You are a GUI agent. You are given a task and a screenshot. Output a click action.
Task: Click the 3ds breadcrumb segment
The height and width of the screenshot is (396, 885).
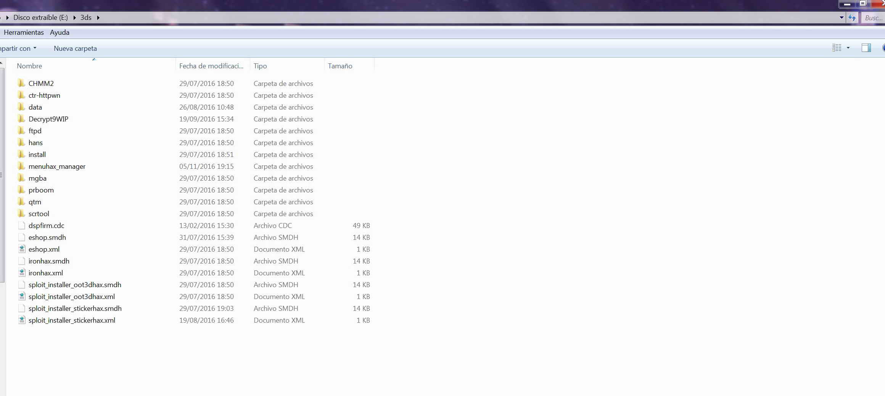tap(86, 18)
